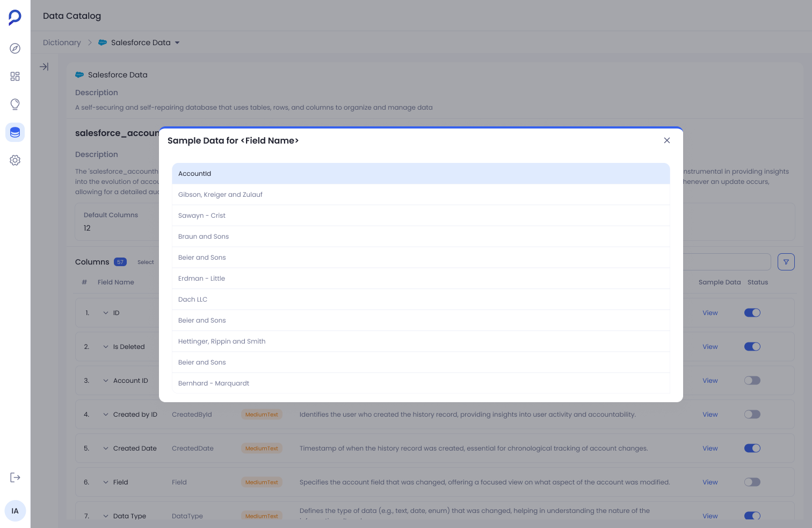812x528 pixels.
Task: View sample data for ID row
Action: click(x=710, y=313)
